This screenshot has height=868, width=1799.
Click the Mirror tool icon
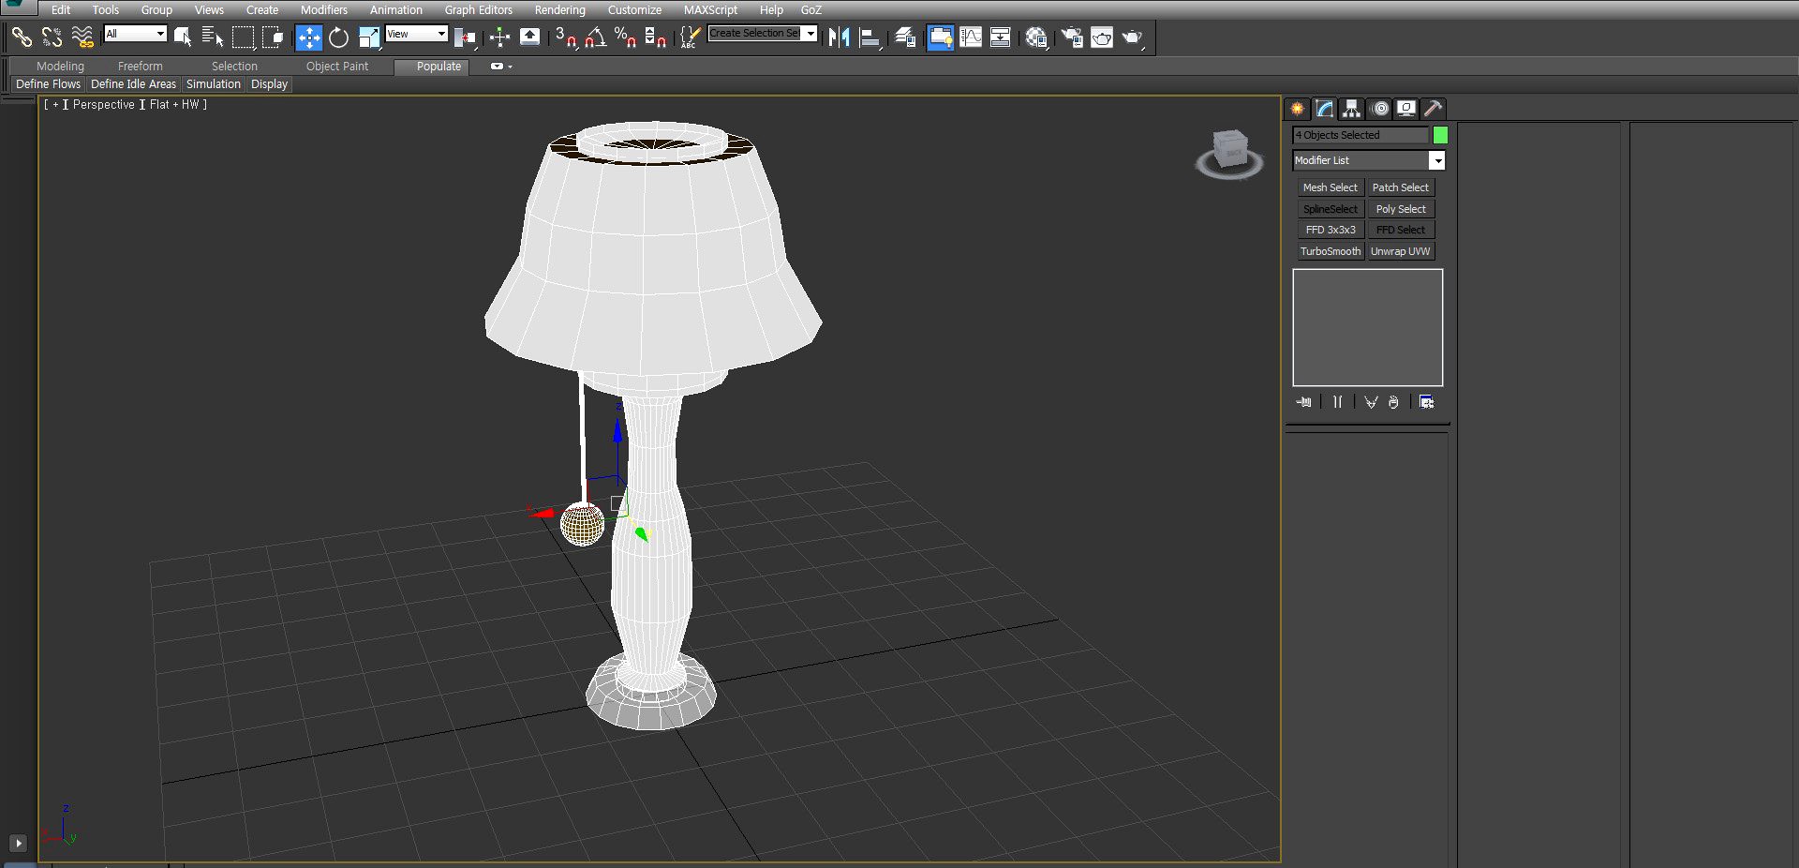(839, 37)
